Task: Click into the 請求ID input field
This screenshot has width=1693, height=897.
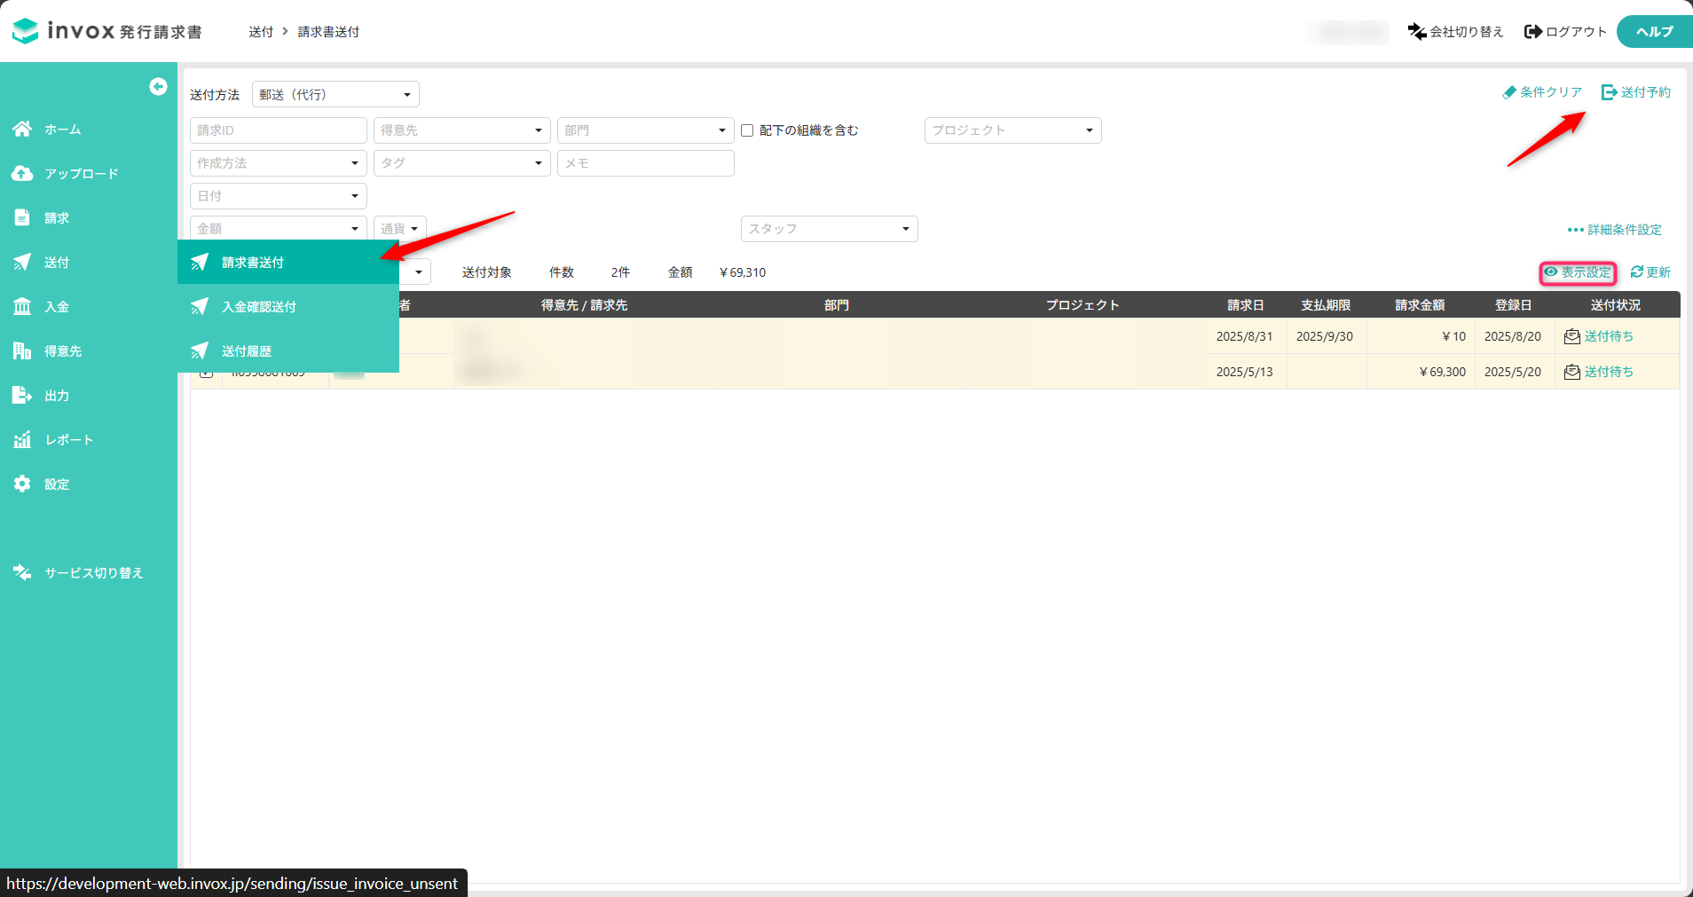Action: point(278,130)
